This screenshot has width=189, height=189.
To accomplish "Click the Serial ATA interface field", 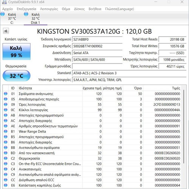I will point(97,53).
